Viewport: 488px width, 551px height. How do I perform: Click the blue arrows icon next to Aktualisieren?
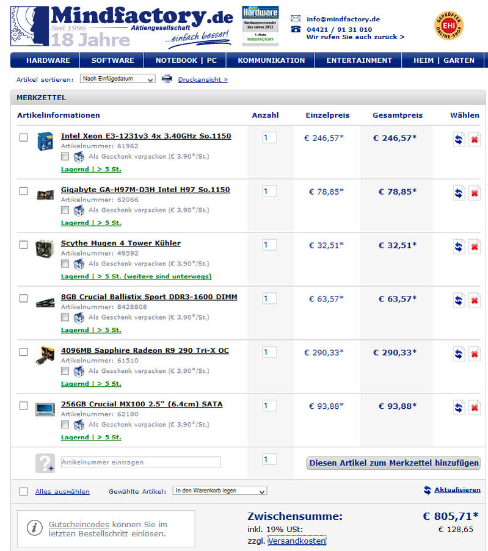(428, 490)
